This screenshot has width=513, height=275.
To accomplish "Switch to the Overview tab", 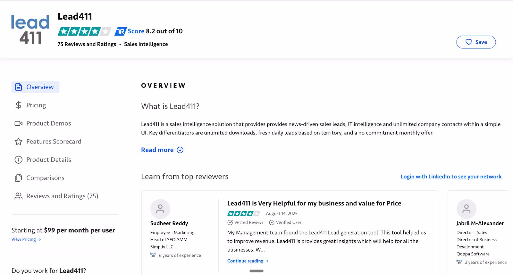I will point(35,87).
